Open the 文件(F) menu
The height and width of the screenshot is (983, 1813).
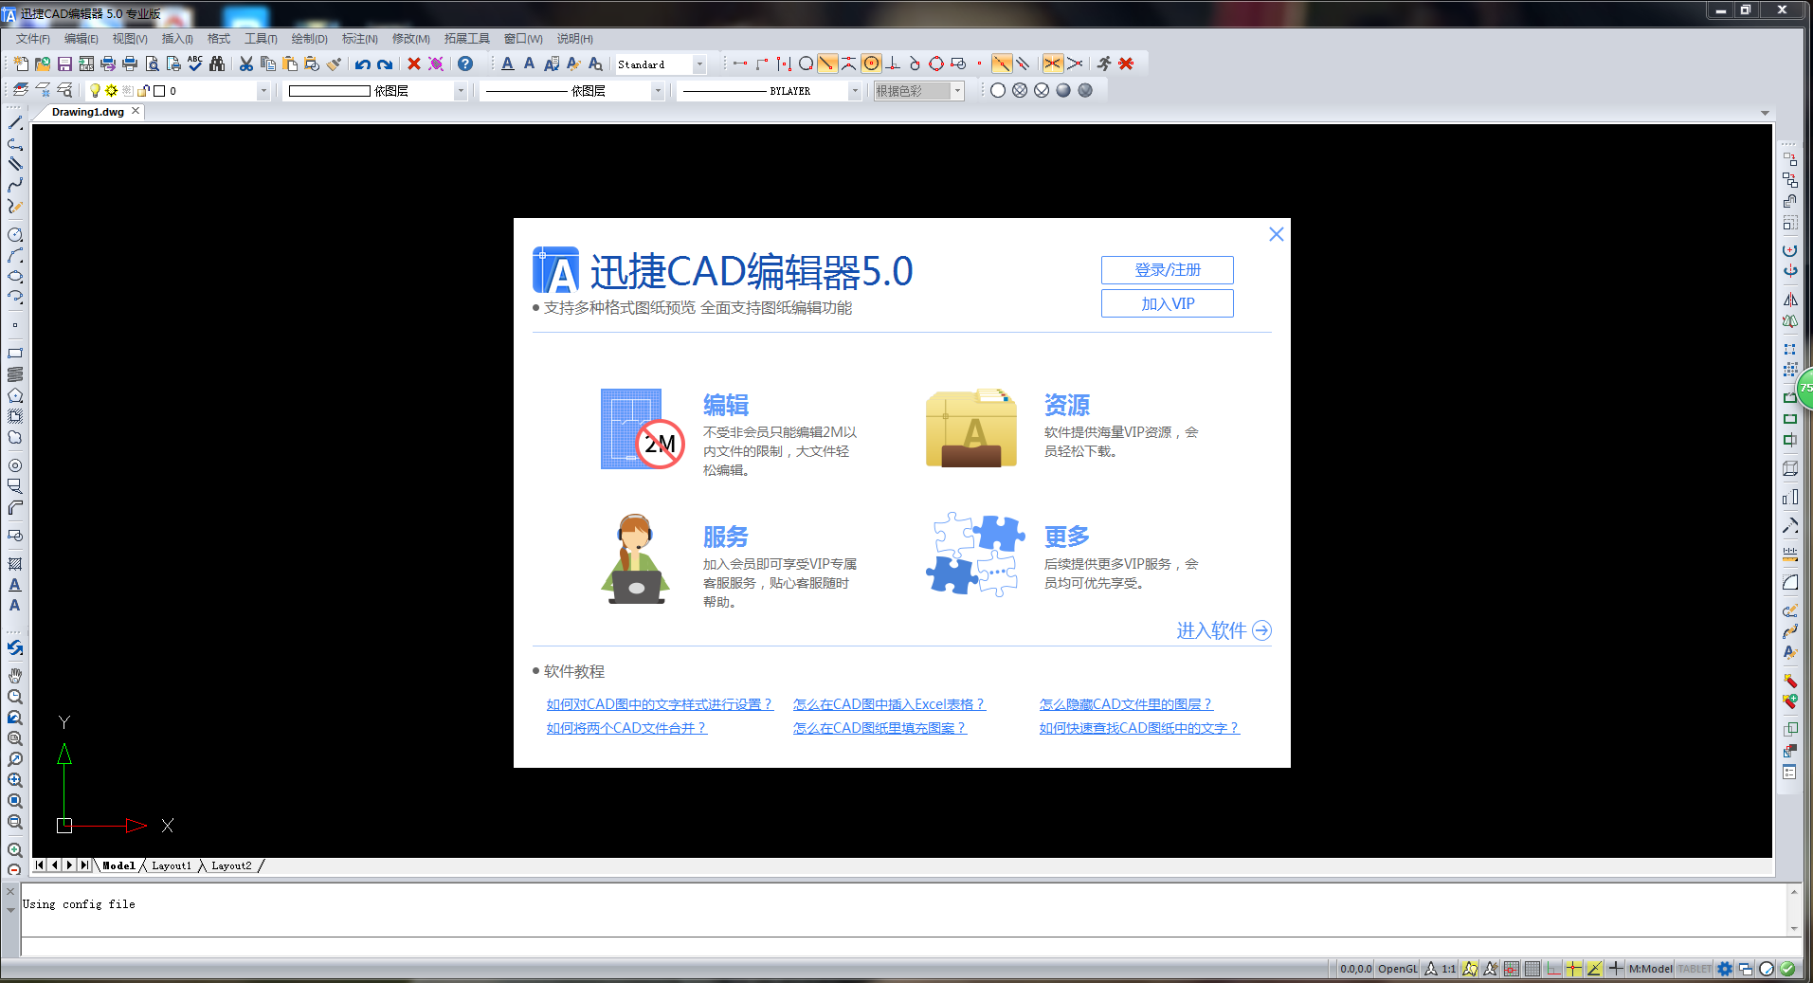coord(33,39)
